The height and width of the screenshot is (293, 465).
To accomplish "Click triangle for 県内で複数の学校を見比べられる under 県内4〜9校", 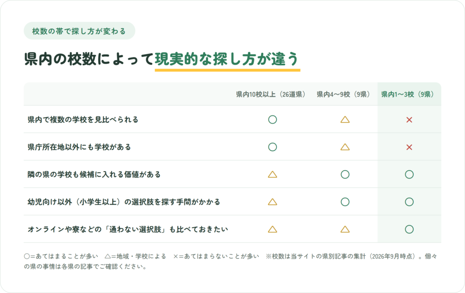I will point(345,119).
